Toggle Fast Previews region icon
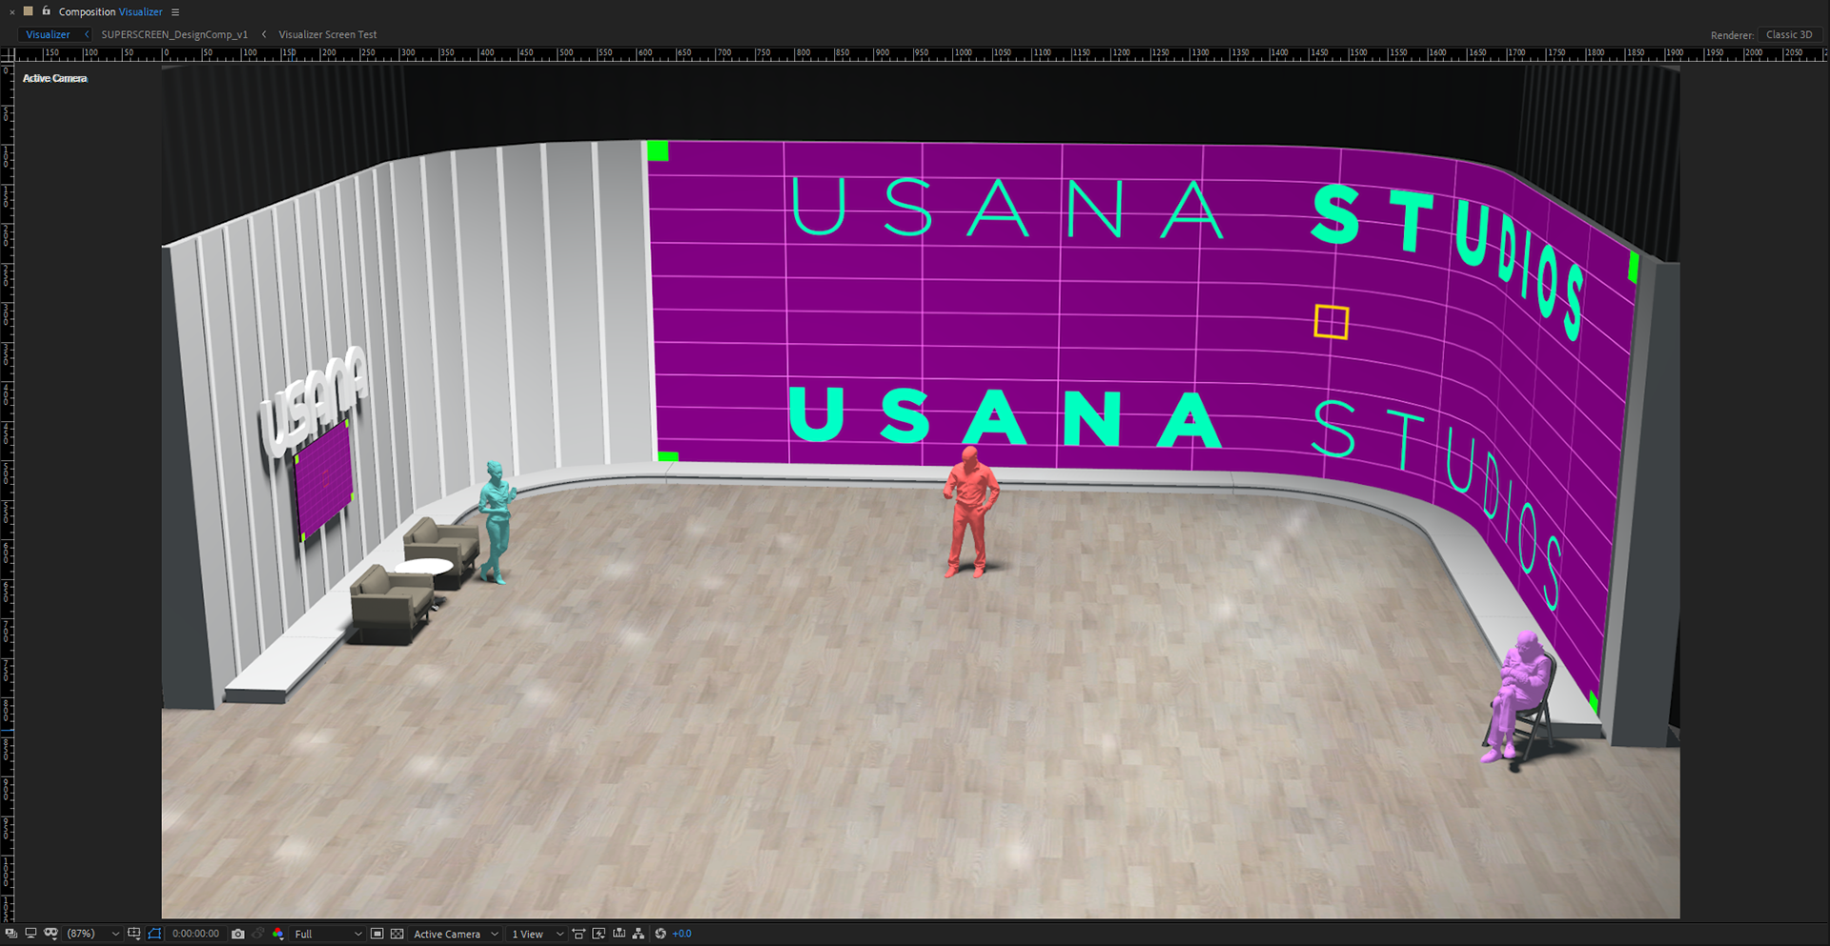The width and height of the screenshot is (1830, 946). pos(376,934)
